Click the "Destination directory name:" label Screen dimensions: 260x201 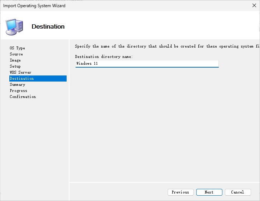coord(104,57)
